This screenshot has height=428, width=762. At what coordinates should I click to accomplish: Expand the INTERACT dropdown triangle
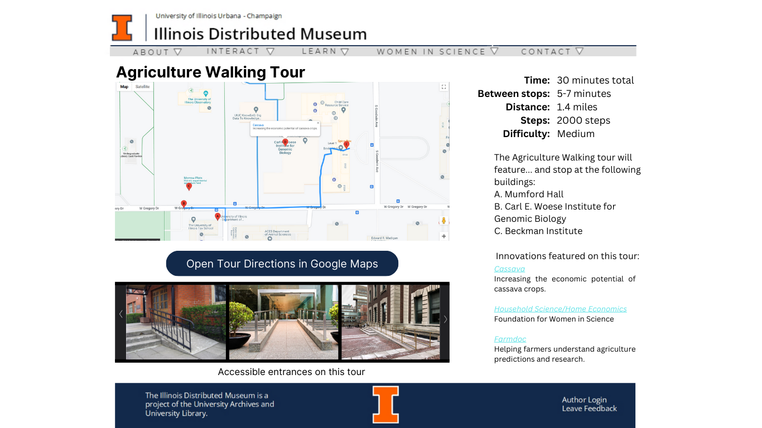click(270, 51)
